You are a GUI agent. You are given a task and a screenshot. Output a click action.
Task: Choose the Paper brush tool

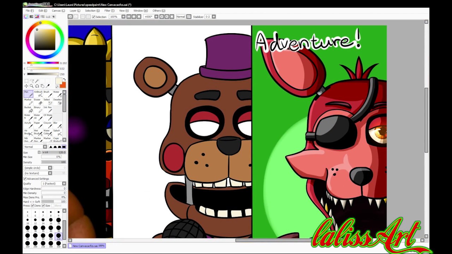pos(38,125)
